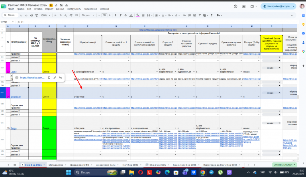The image size is (306, 177).
Task: Toggle italic formatting
Action: (120, 15)
